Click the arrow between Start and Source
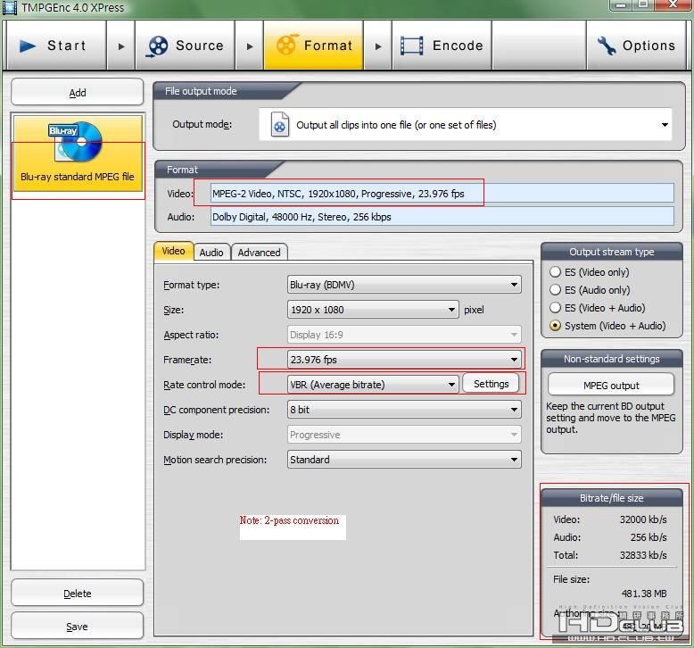 tap(121, 46)
